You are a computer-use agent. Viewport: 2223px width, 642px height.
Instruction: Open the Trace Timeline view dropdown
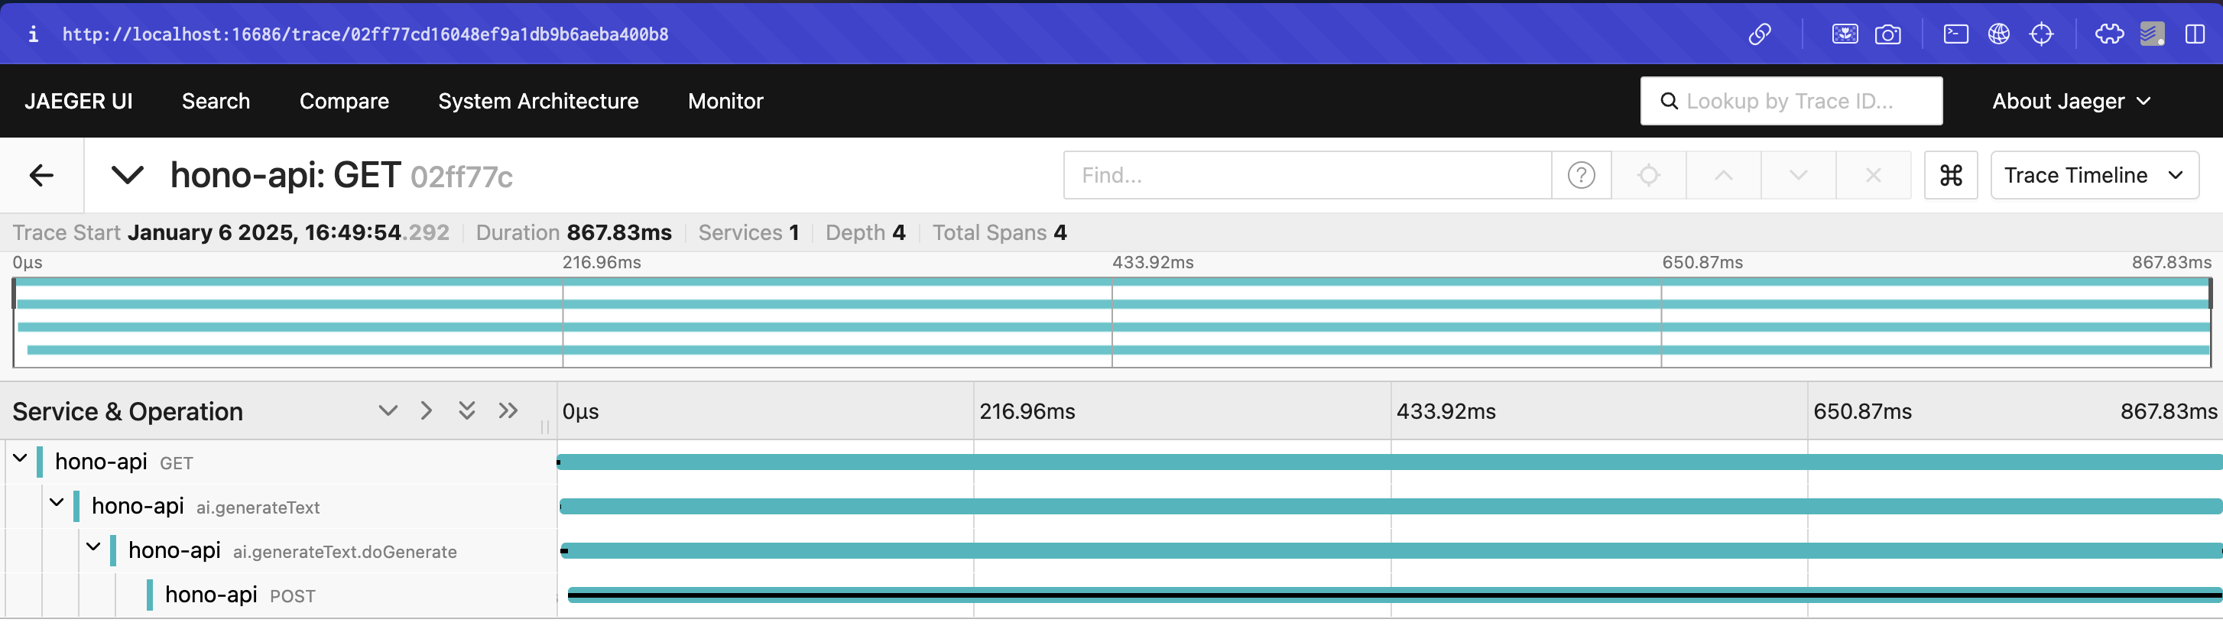pyautogui.click(x=2094, y=175)
